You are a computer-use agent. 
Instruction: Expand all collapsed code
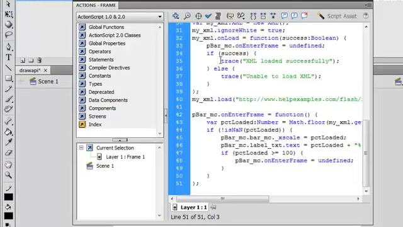click(x=273, y=16)
